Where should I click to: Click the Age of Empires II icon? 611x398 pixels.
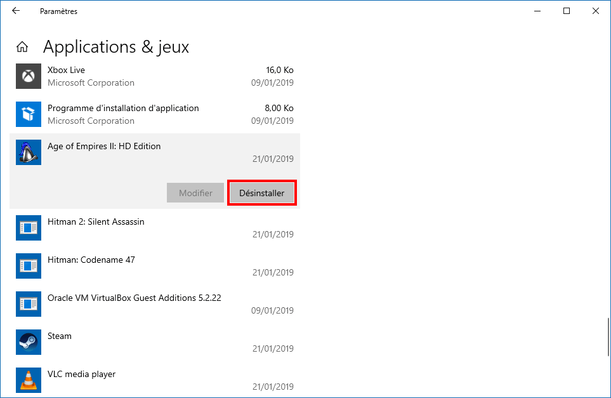click(29, 152)
